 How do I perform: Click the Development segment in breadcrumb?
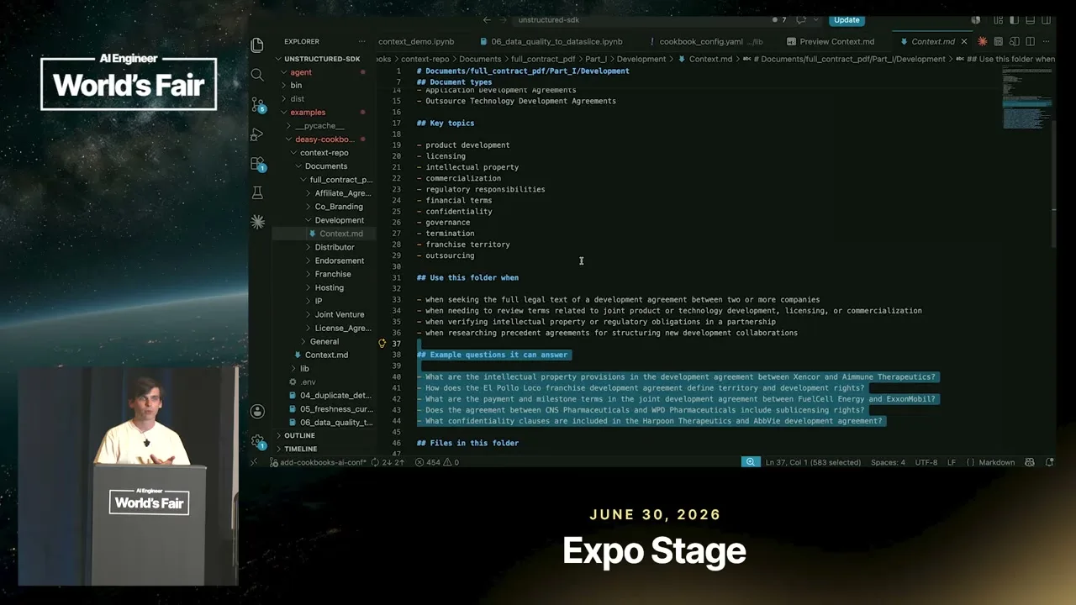(641, 59)
